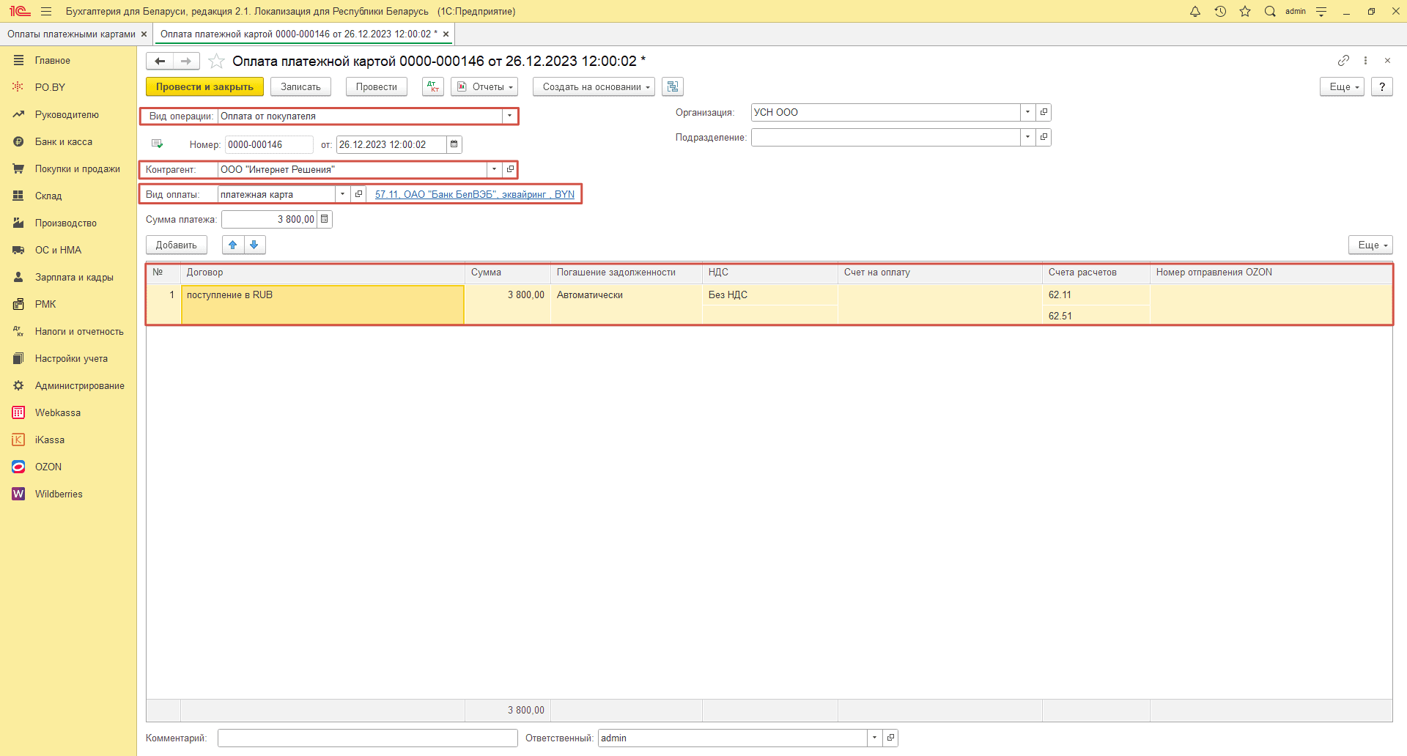Expand Организация dropdown
The image size is (1407, 756).
(1027, 112)
